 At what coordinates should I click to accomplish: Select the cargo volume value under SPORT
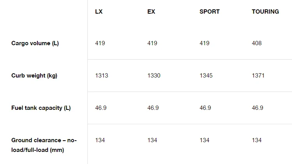click(x=205, y=43)
